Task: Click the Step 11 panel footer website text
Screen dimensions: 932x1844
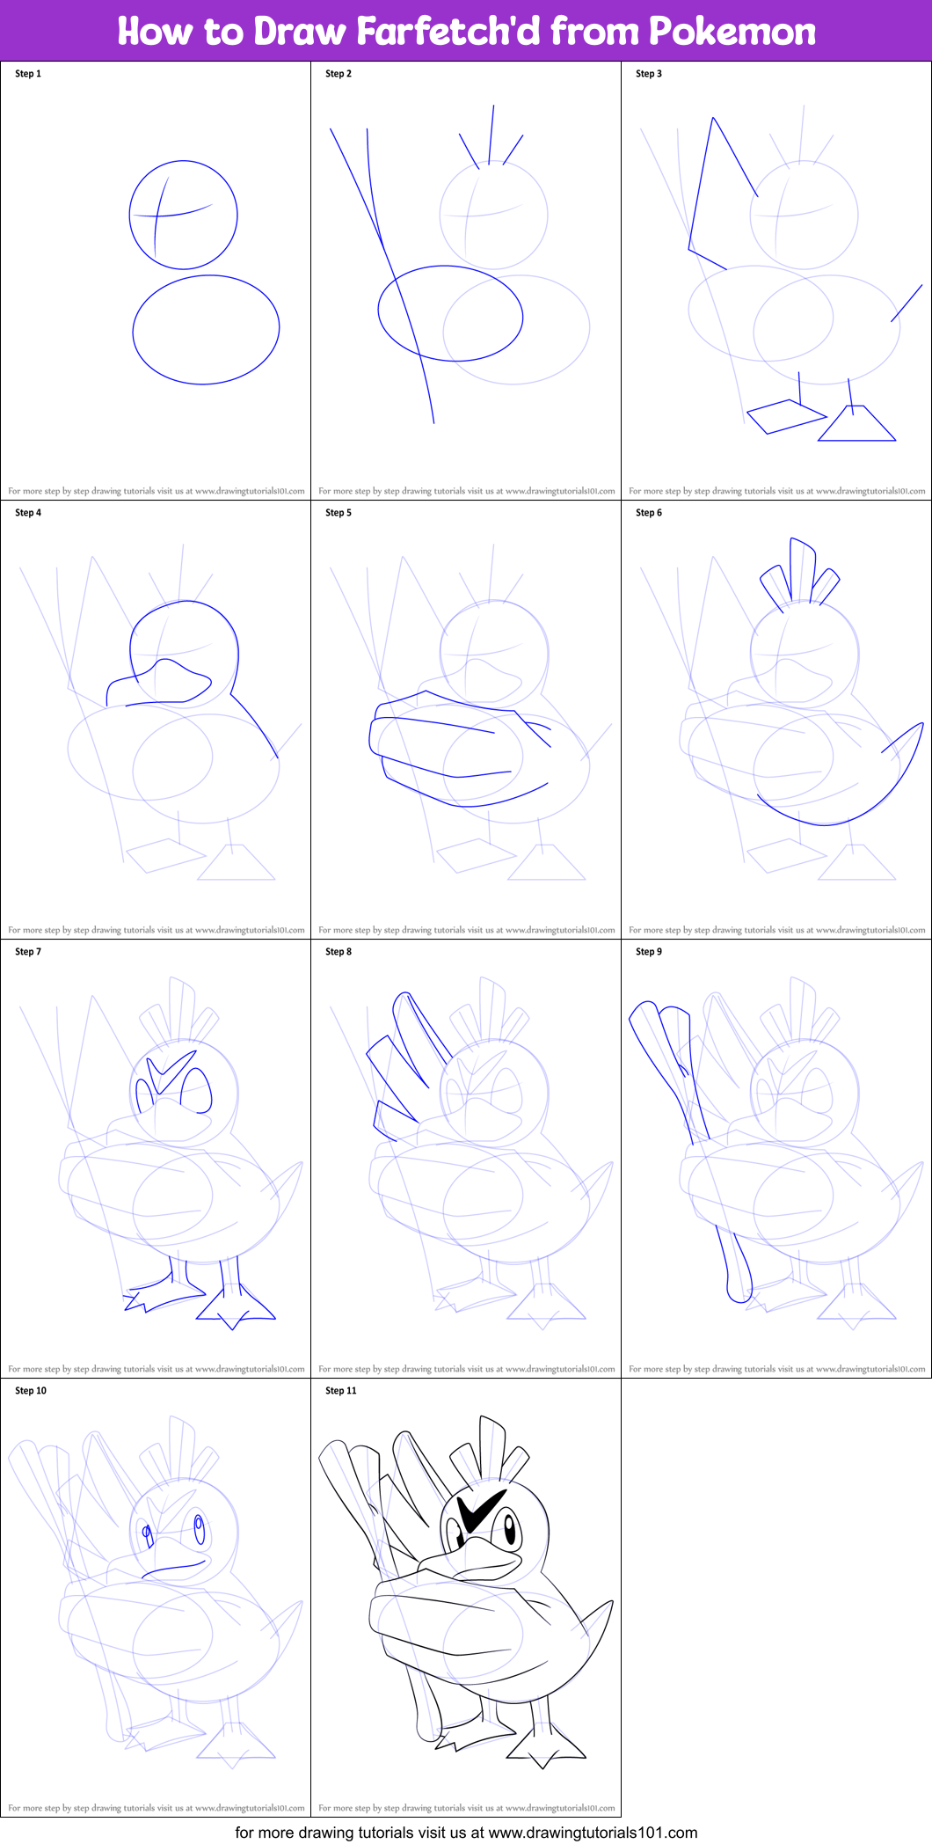Action: pyautogui.click(x=467, y=1808)
